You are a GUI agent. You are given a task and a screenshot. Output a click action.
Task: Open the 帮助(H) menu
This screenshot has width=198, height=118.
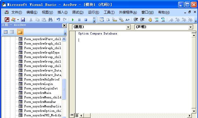point(164,12)
